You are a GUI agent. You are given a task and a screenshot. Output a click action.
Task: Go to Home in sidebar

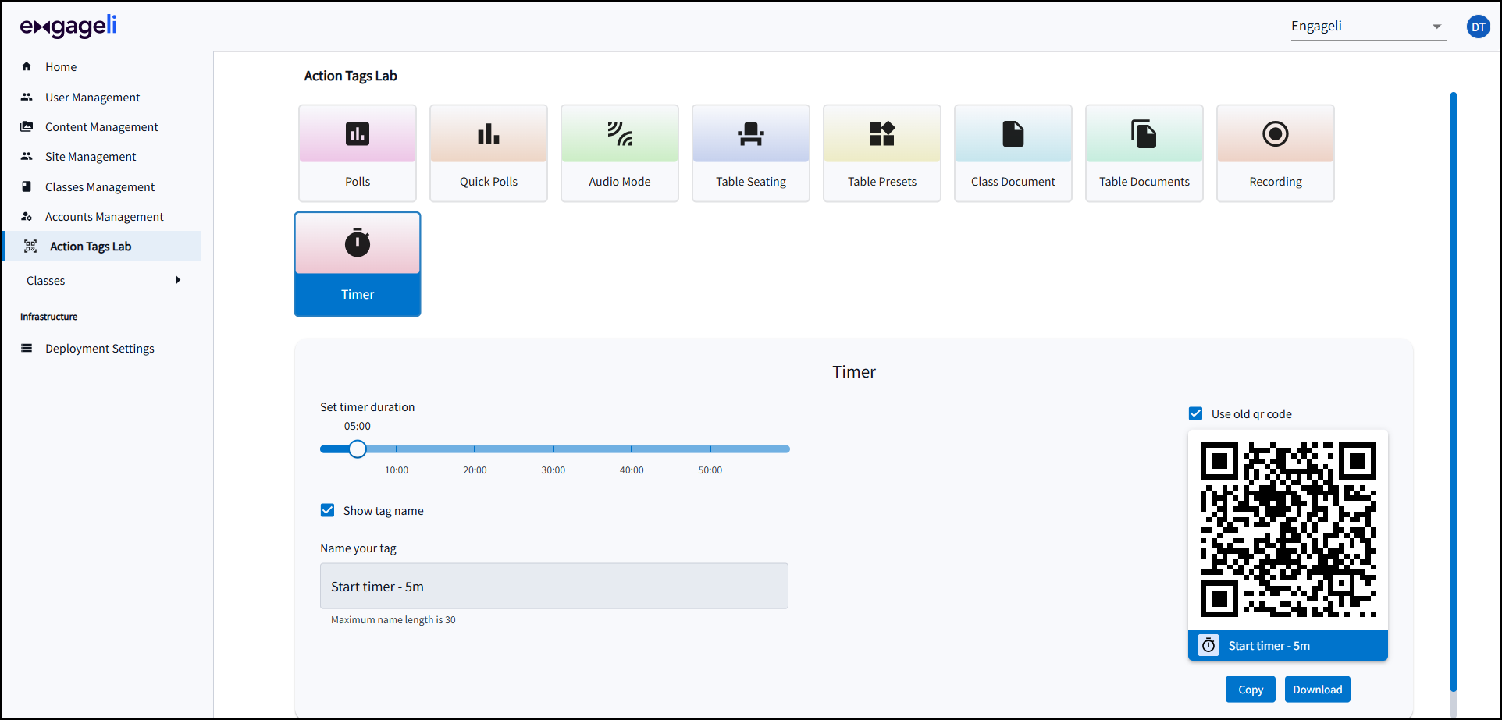click(61, 66)
